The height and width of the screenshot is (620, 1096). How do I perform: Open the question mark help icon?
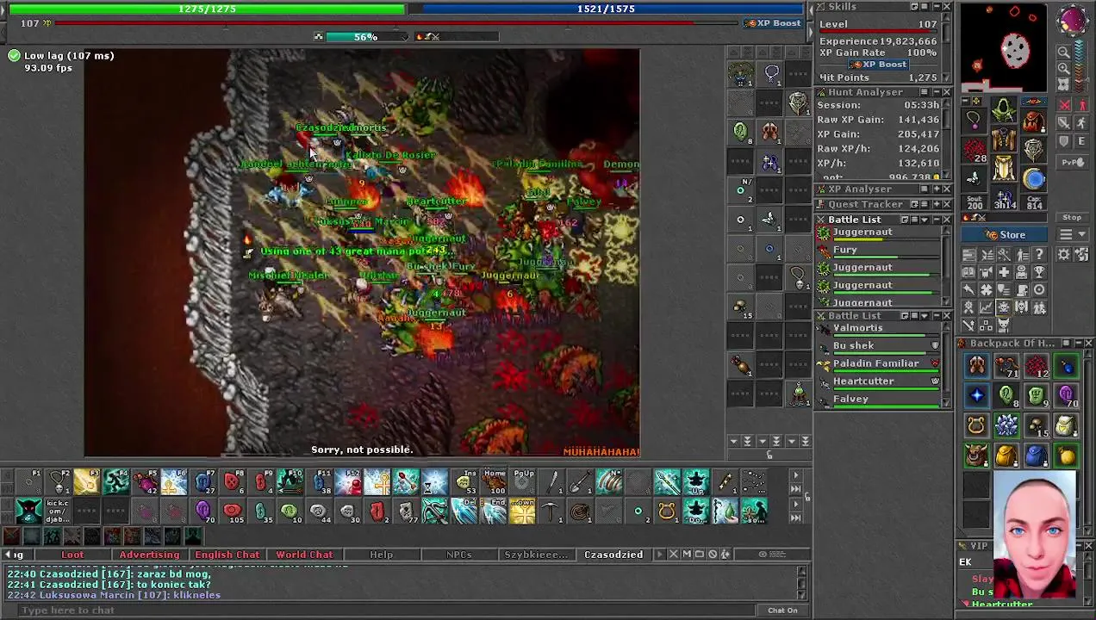[x=1039, y=254]
